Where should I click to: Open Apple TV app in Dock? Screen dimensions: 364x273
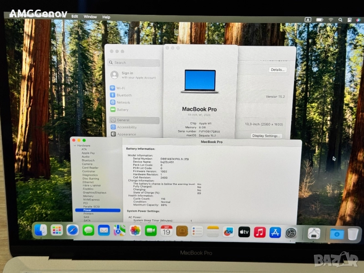click(244, 232)
